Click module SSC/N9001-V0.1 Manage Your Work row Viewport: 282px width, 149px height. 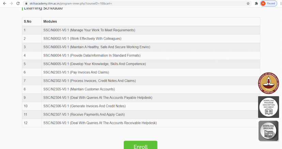[x=89, y=30]
